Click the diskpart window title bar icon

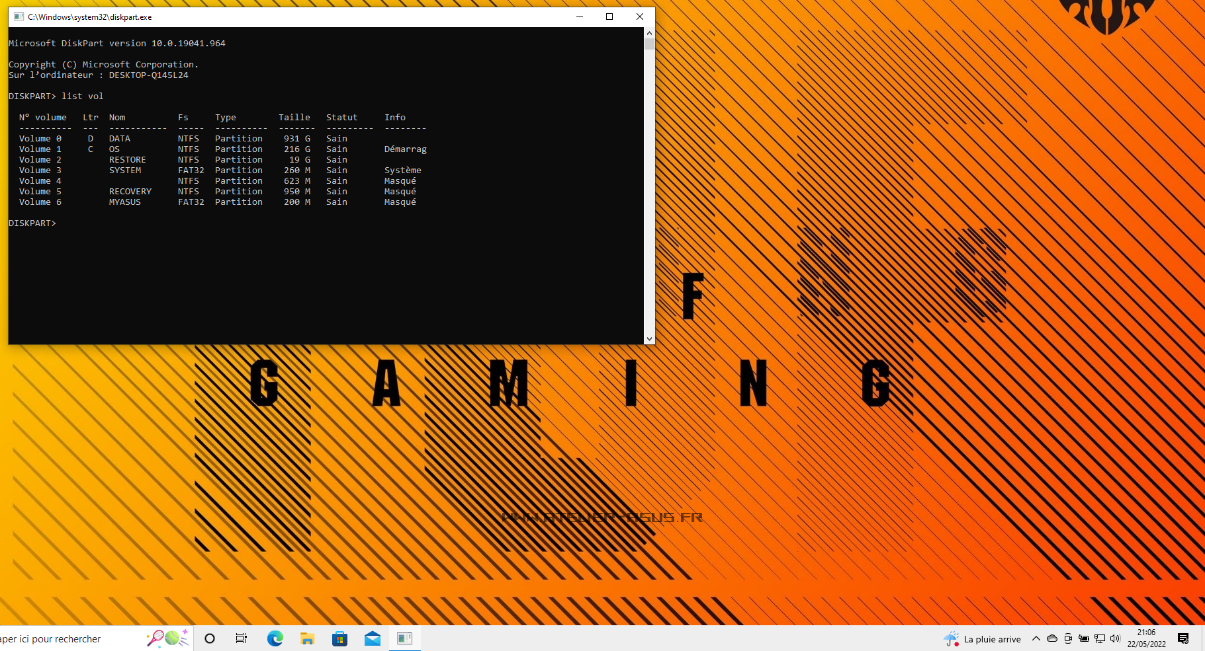point(19,17)
